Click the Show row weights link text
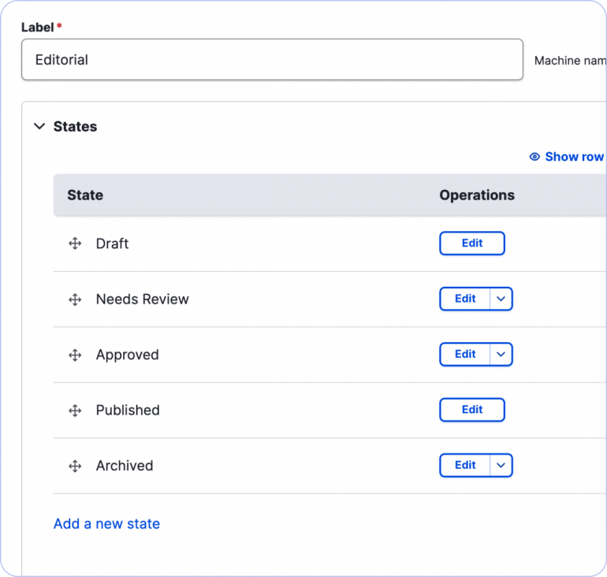Viewport: 607px width, 577px height. pos(575,157)
